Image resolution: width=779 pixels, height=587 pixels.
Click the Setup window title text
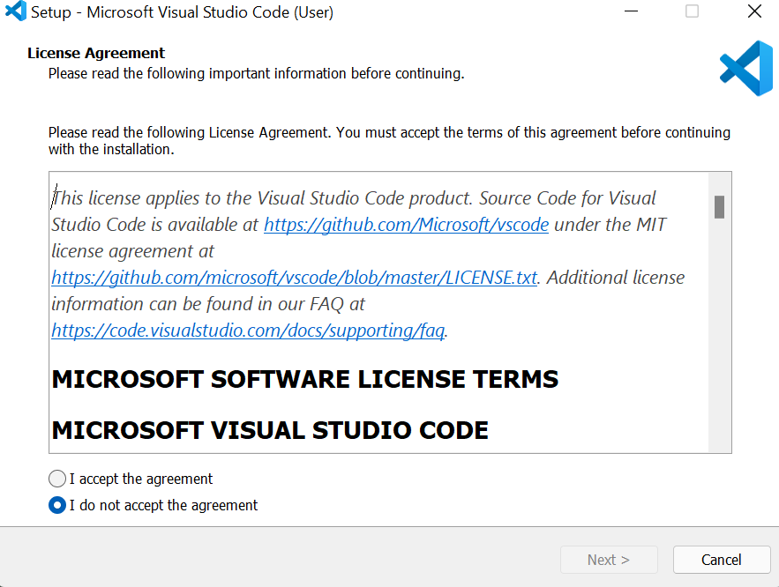182,12
